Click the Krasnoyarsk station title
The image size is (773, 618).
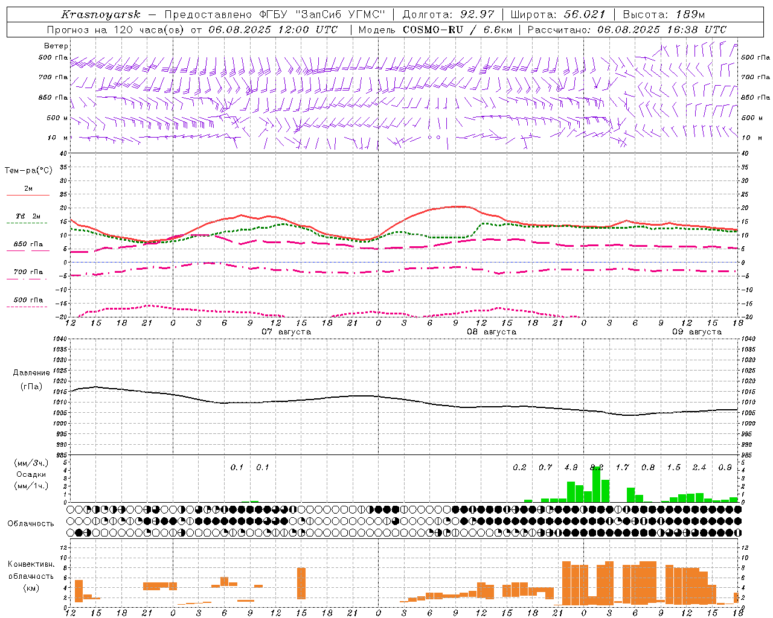coord(101,14)
